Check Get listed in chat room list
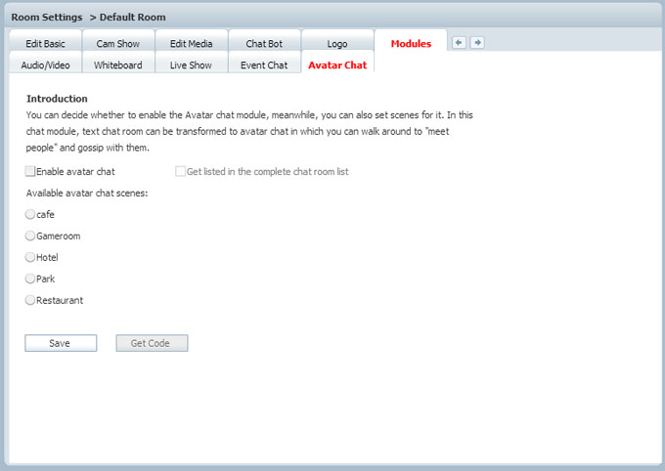Viewport: 665px width, 471px height. point(180,172)
